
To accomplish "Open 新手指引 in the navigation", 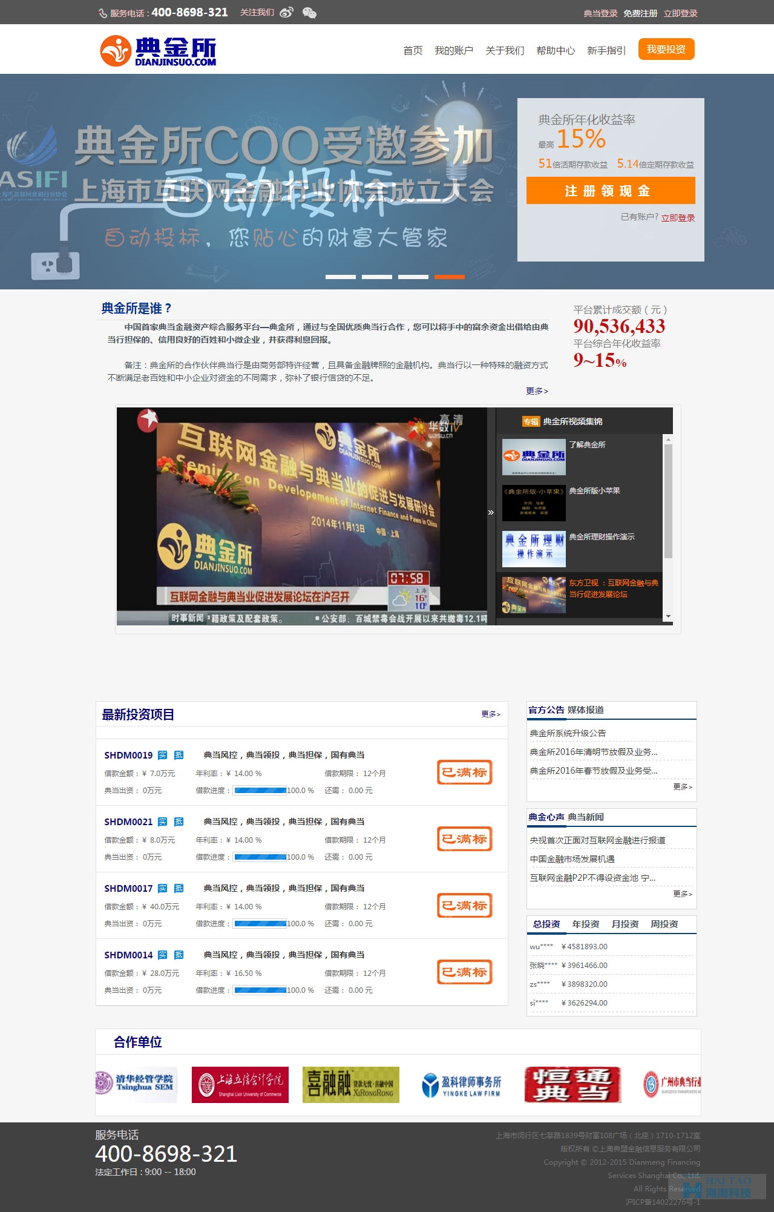I will (x=606, y=50).
